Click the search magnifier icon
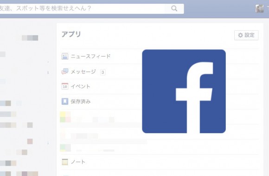Viewport: 269px width, 176px height. (174, 8)
